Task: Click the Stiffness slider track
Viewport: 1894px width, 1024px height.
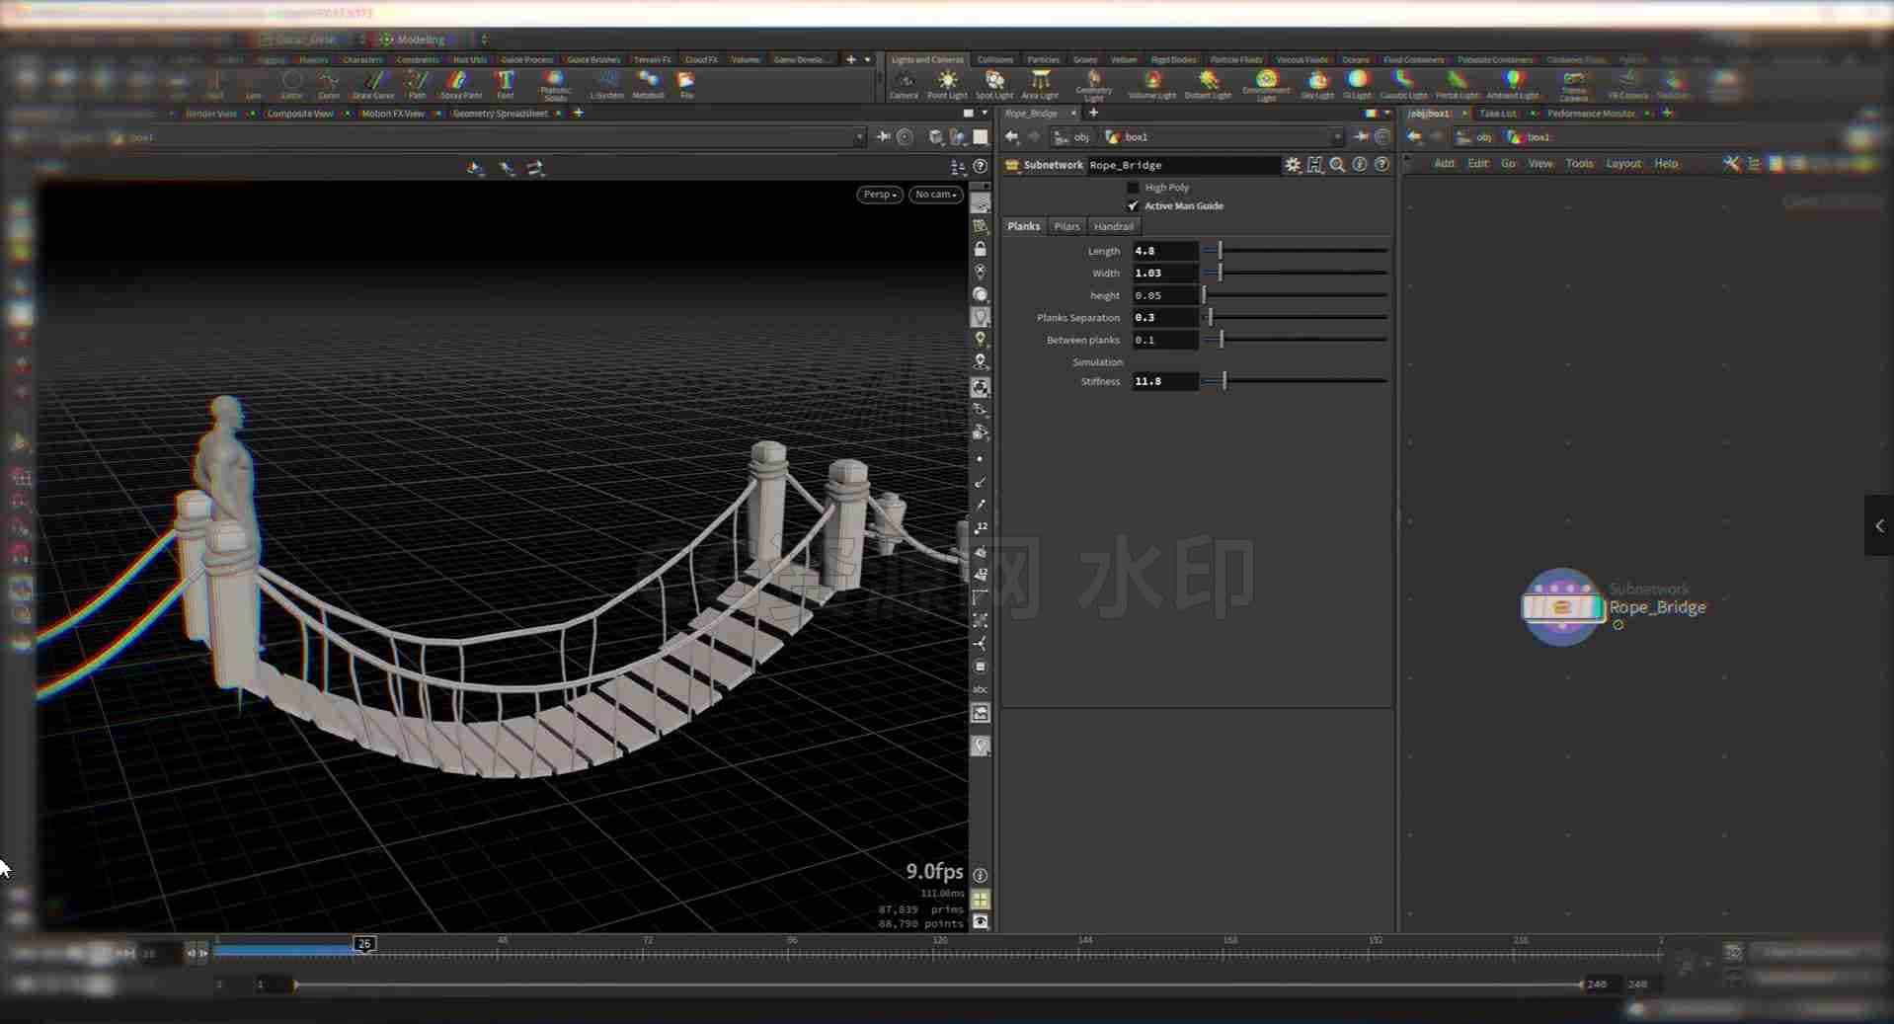Action: 1296,381
